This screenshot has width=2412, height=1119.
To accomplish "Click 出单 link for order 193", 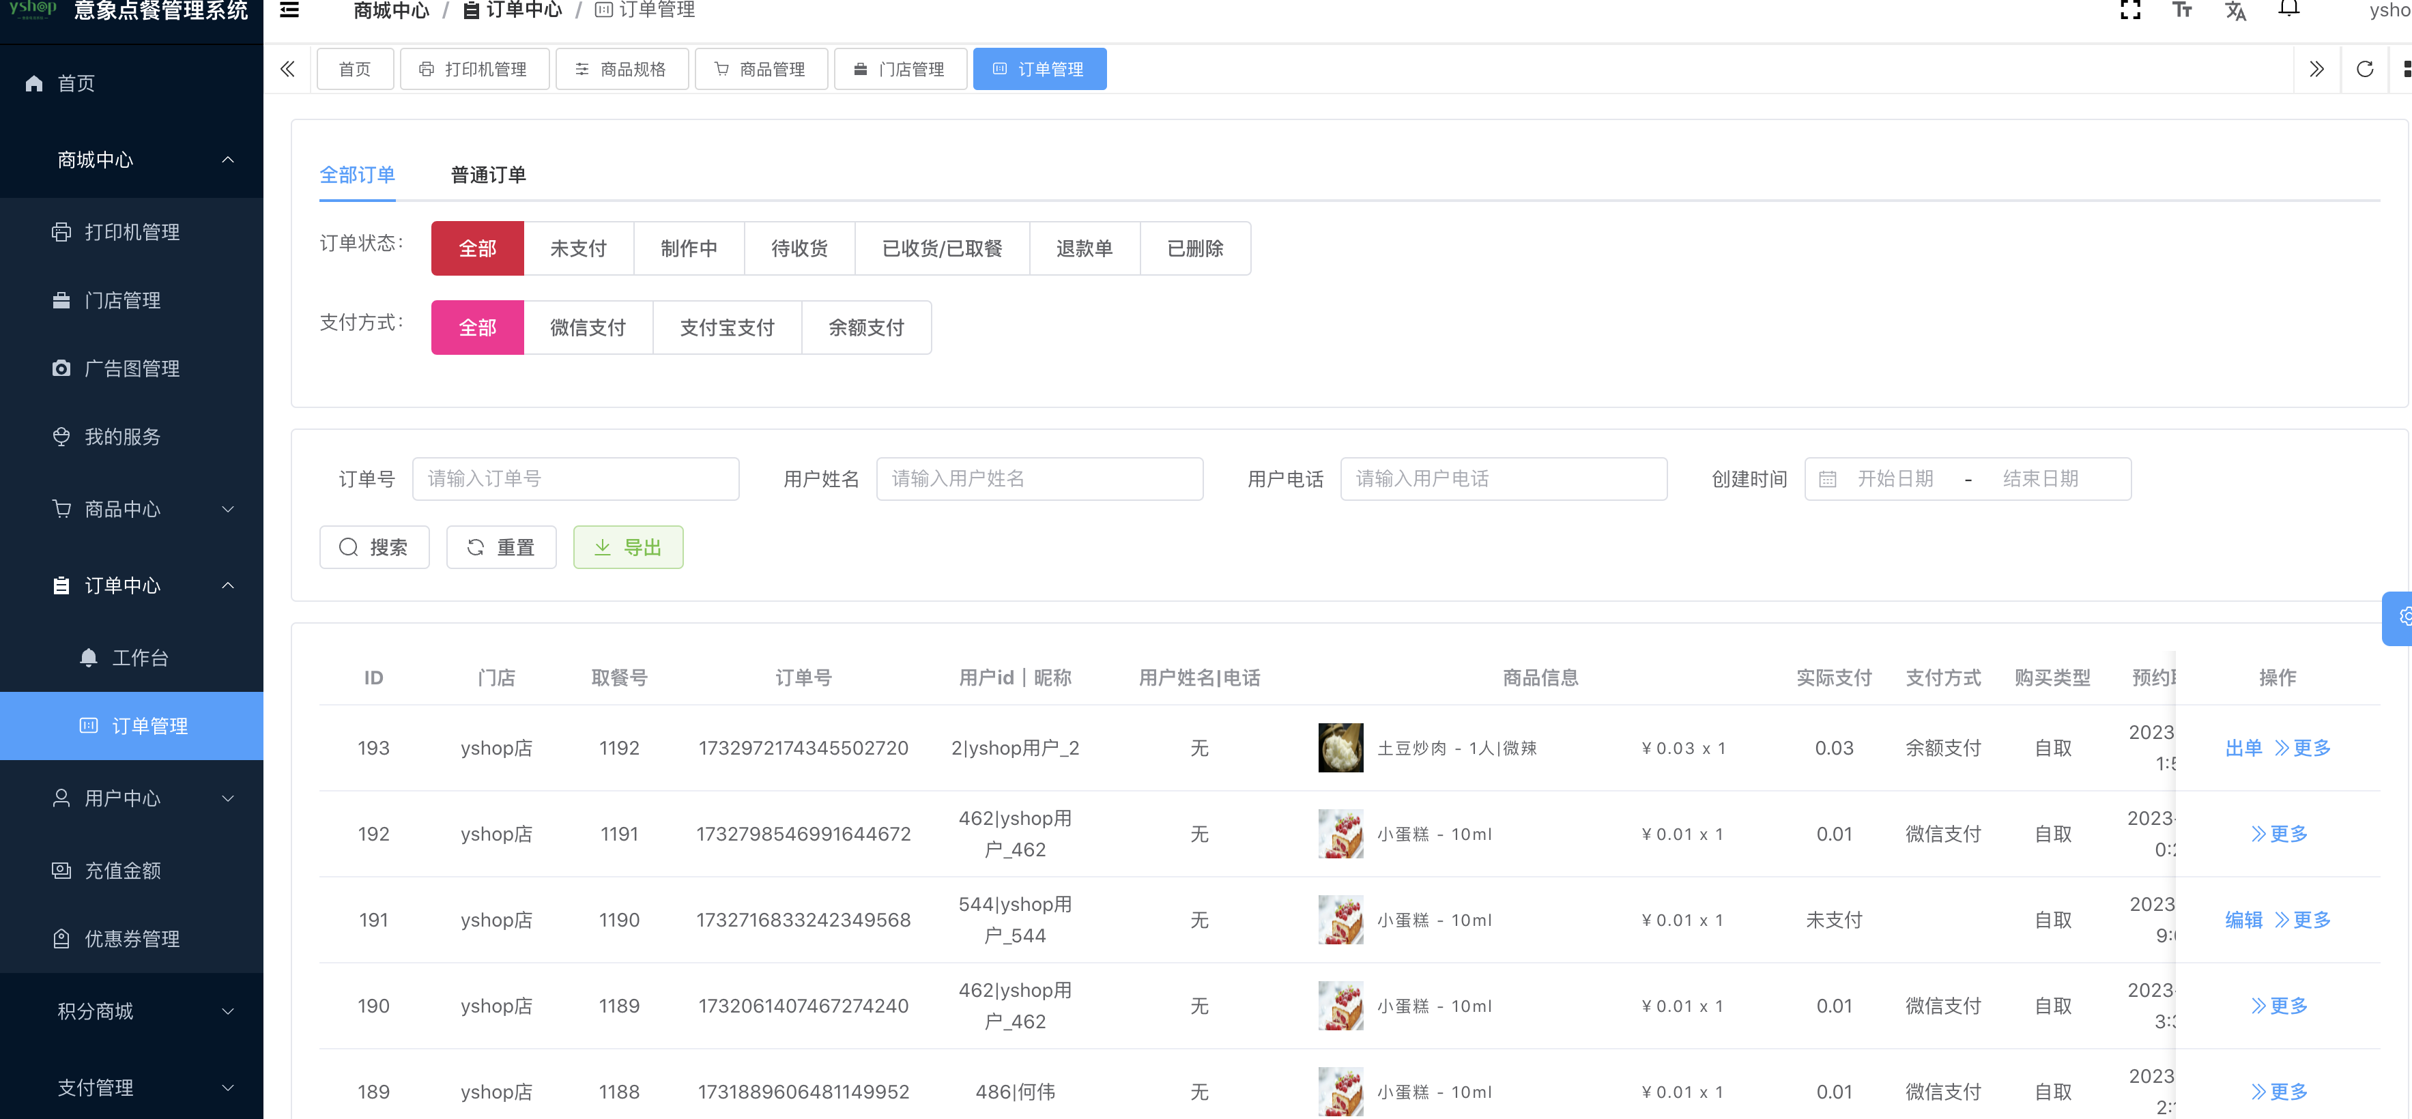I will pyautogui.click(x=2243, y=749).
